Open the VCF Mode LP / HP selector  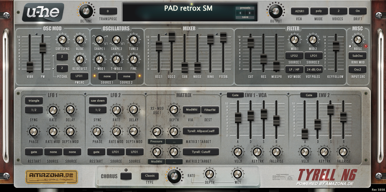pyautogui.click(x=295, y=69)
